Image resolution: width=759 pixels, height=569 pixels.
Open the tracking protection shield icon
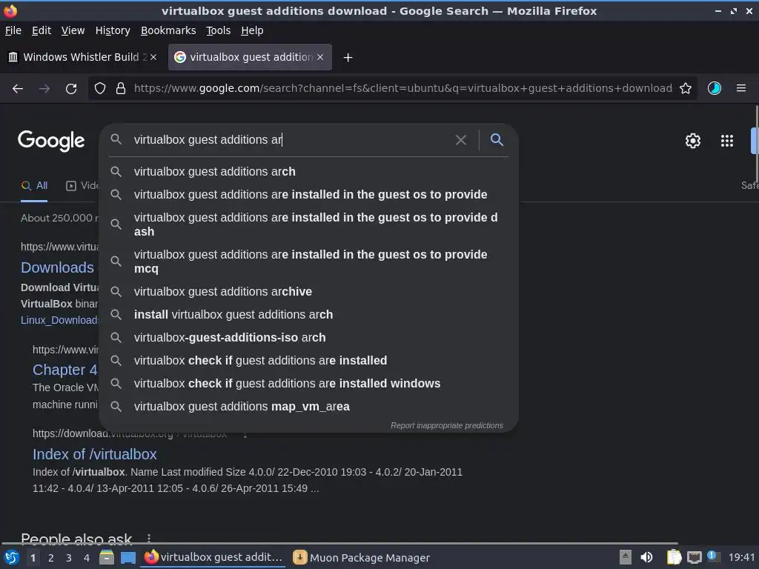pyautogui.click(x=100, y=88)
